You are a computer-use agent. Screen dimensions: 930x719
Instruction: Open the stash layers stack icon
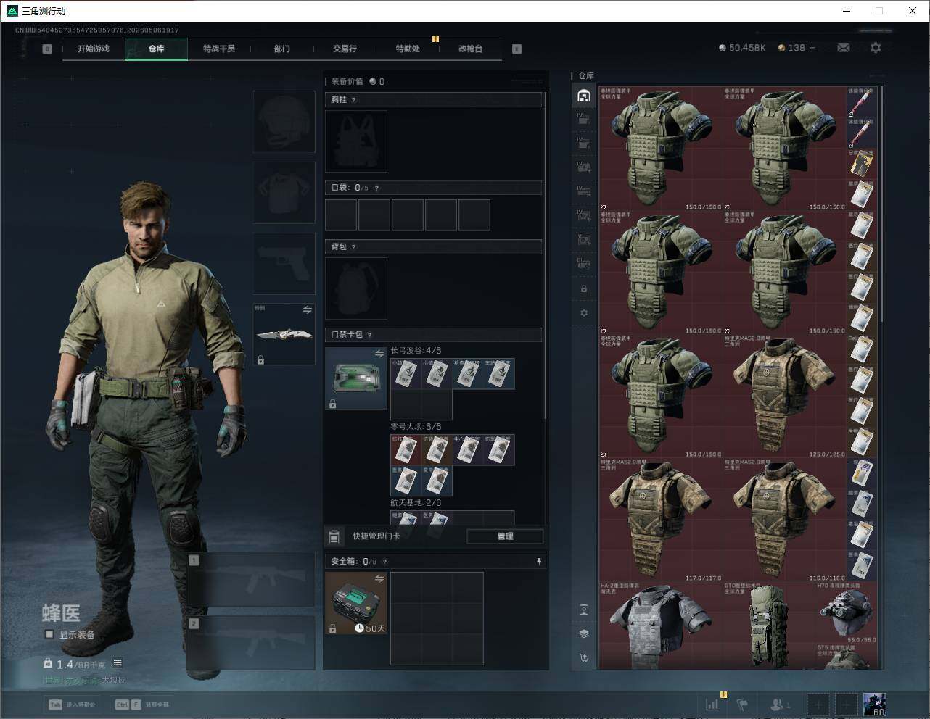(584, 633)
